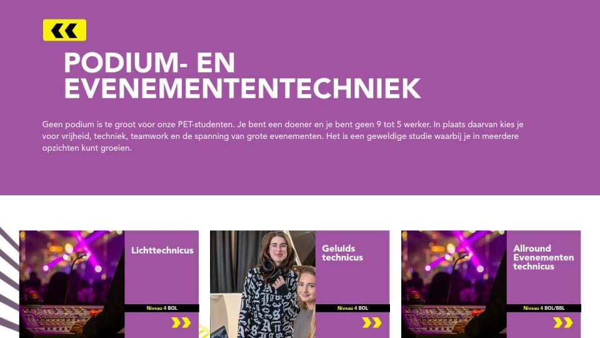The image size is (600, 338).
Task: Click the mixing console photo on Lichttechnicus card
Action: tap(72, 284)
